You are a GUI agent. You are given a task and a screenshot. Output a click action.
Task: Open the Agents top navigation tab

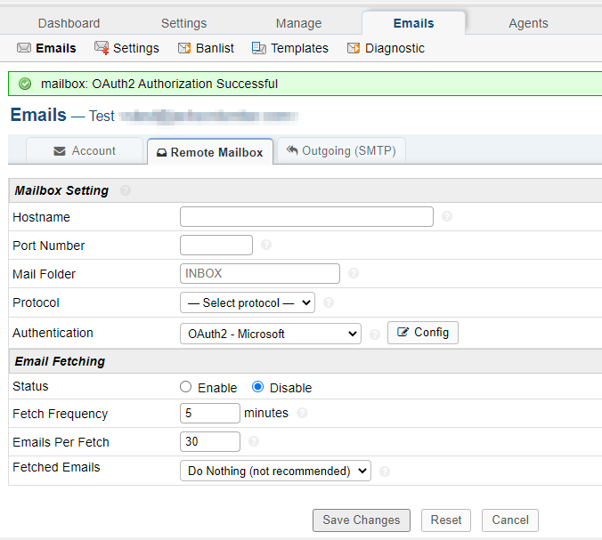[x=528, y=23]
